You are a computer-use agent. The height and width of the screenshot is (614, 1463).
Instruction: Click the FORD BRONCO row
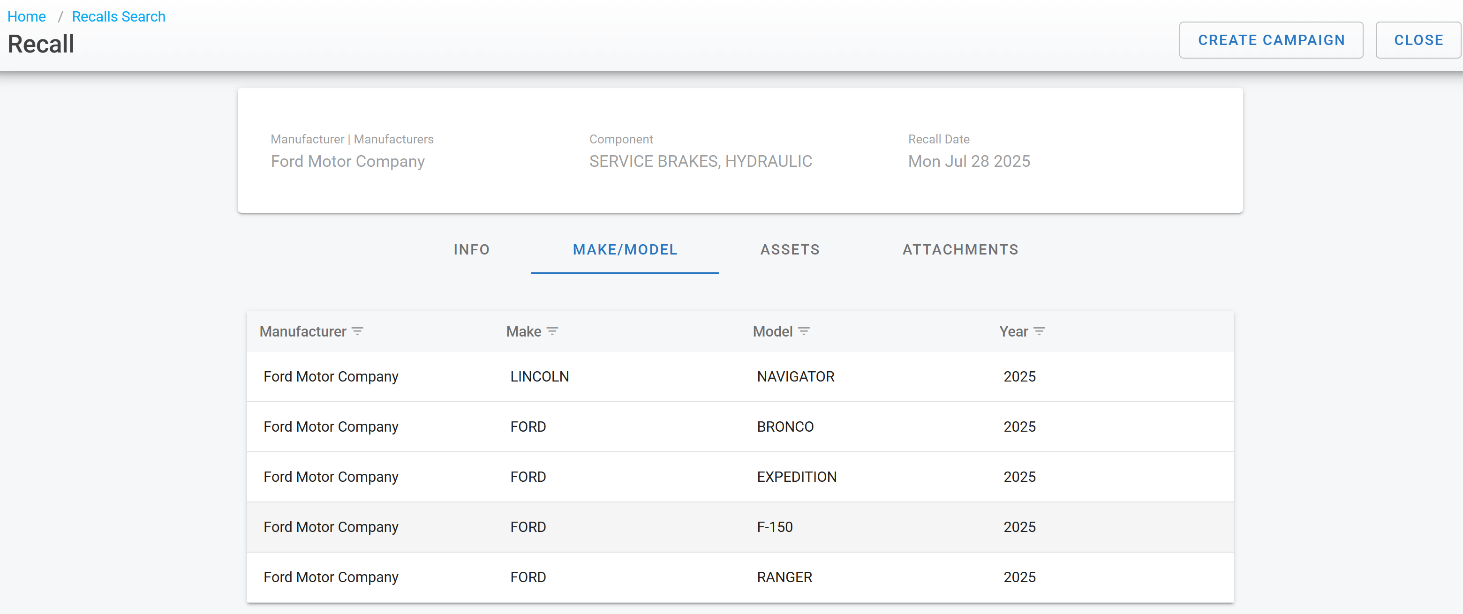click(739, 427)
